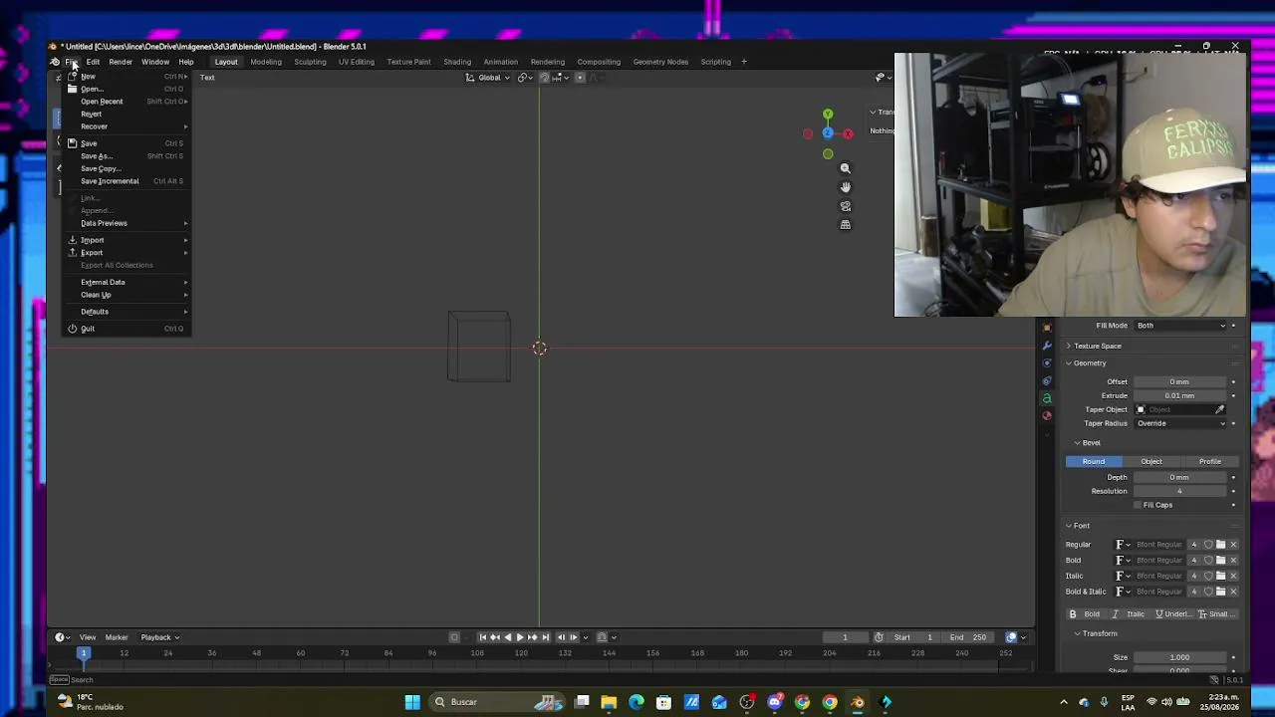Open the Export submenu
Viewport: 1275px width, 717px height.
tap(126, 253)
